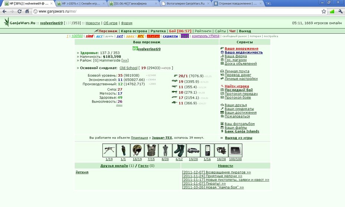
Task: Click the контроль УРАНА shortcut link
Action: [x=206, y=36]
